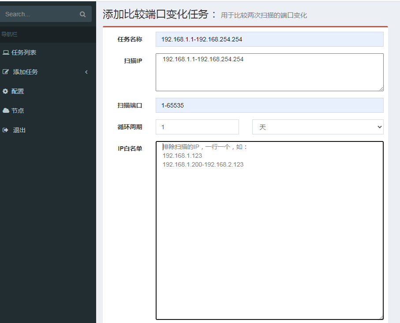Image resolution: width=400 pixels, height=323 pixels.
Task: Click inside the 扫描IP textarea
Action: click(269, 72)
